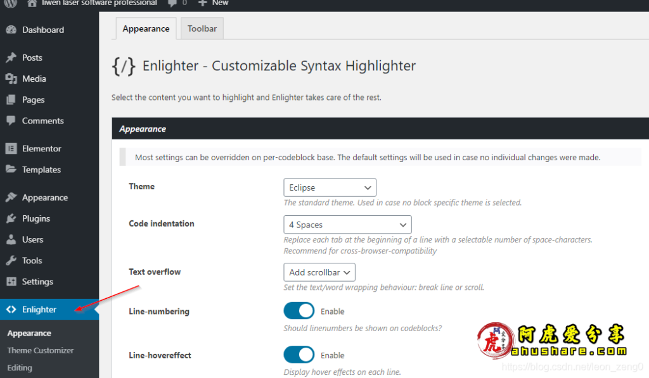
Task: Navigate to the Posts section
Action: coord(31,58)
